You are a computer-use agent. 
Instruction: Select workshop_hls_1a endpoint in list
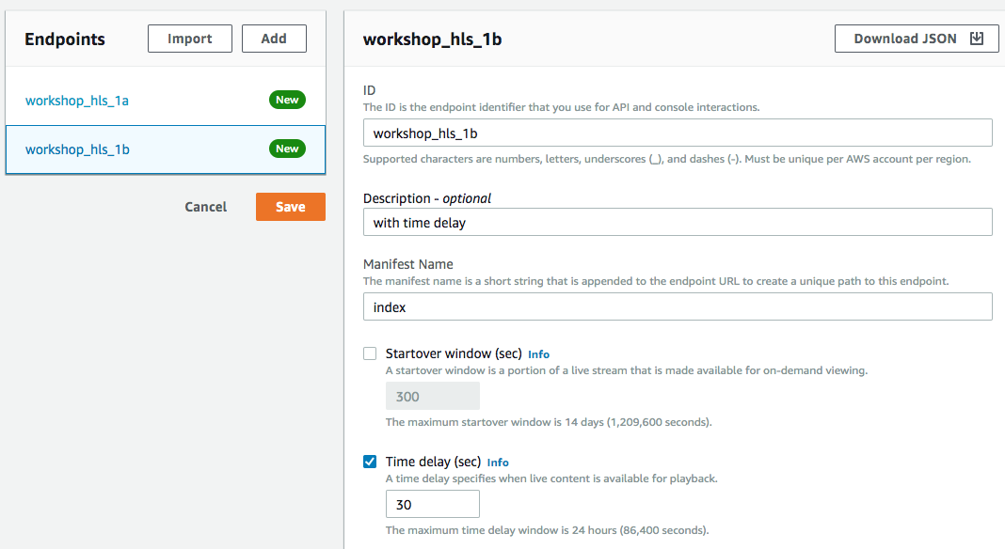pyautogui.click(x=166, y=101)
